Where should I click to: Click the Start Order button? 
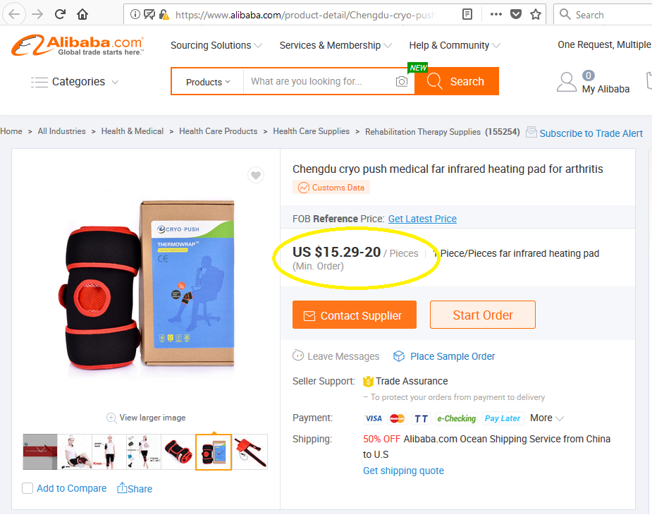(x=483, y=315)
